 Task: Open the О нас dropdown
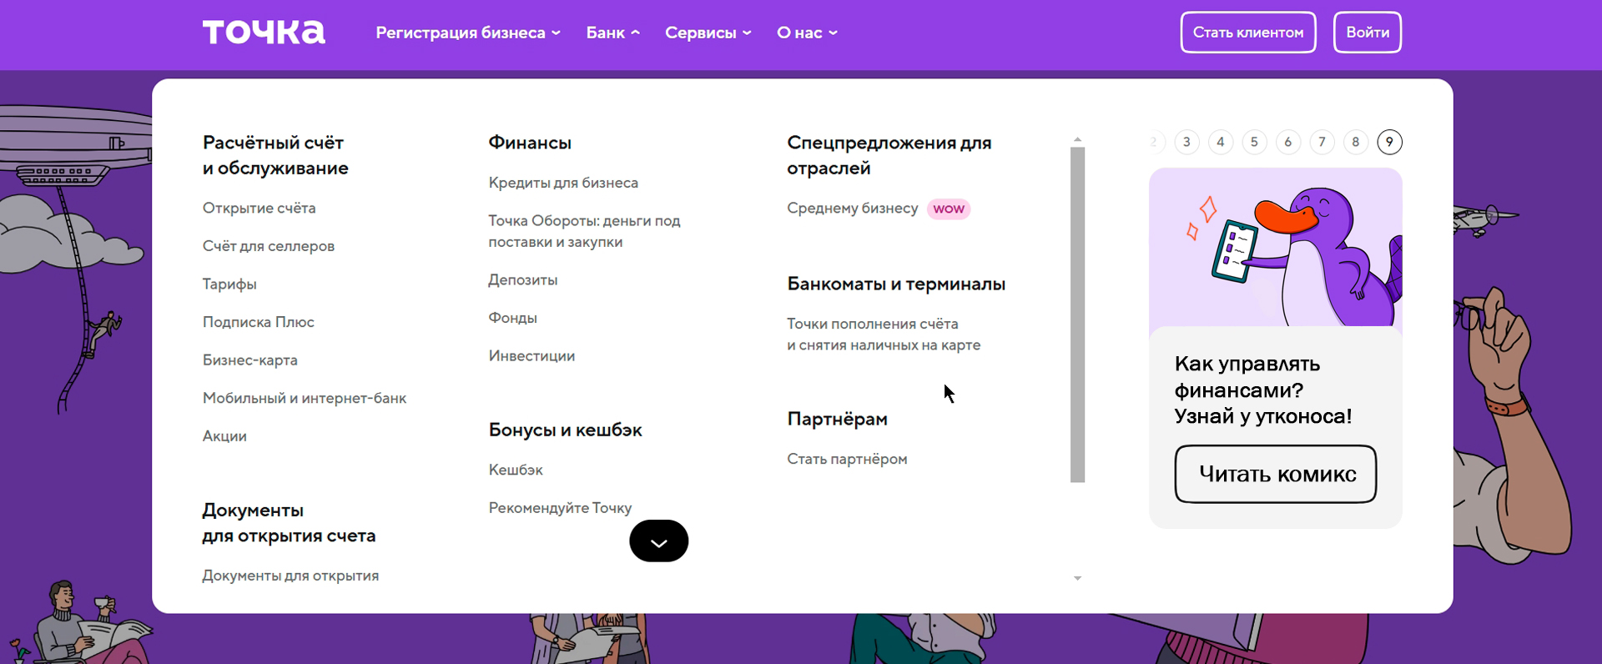point(807,33)
